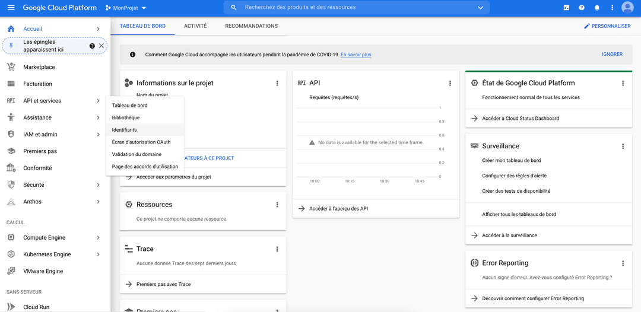
Task: Click the Anthos triangle icon
Action: pos(11,202)
